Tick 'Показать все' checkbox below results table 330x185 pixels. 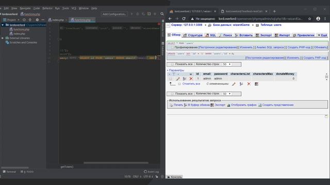(172, 94)
